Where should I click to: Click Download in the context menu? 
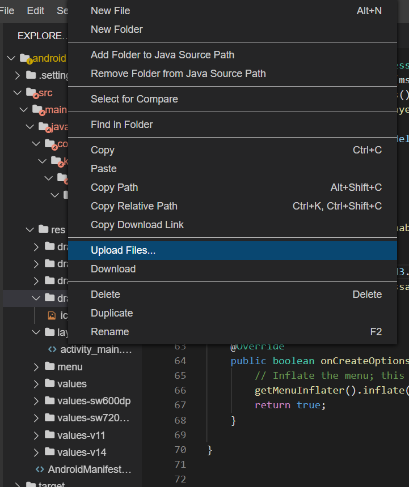click(233, 269)
